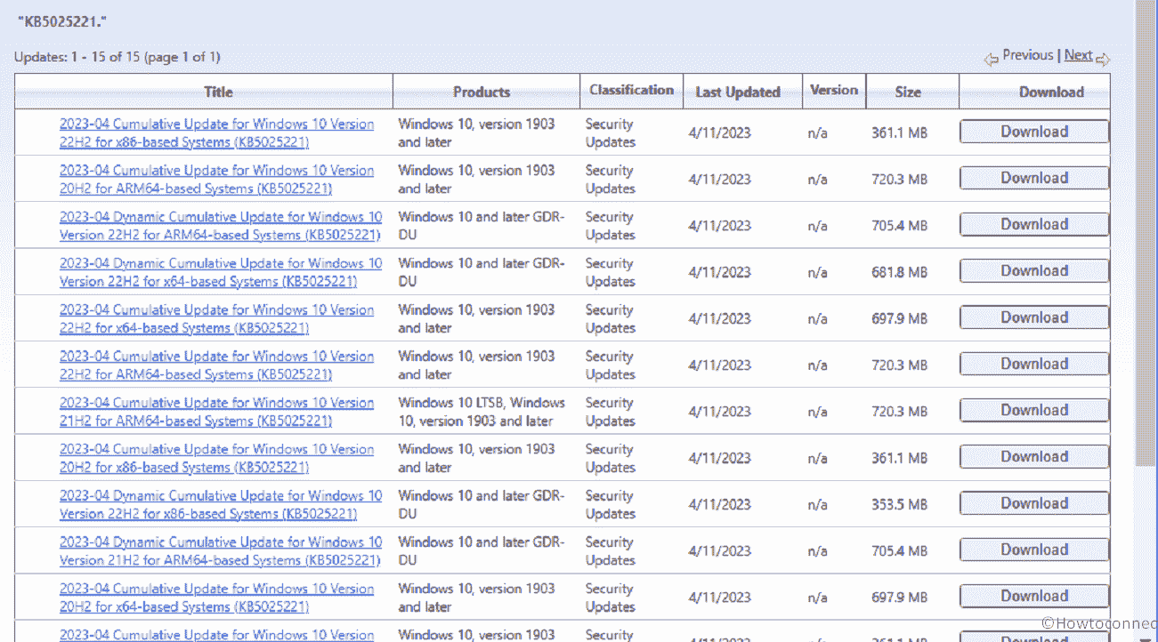1158x642 pixels.
Task: Click the "705.4 MB" size in Dynamic 22H2 ARM64 row
Action: [899, 226]
